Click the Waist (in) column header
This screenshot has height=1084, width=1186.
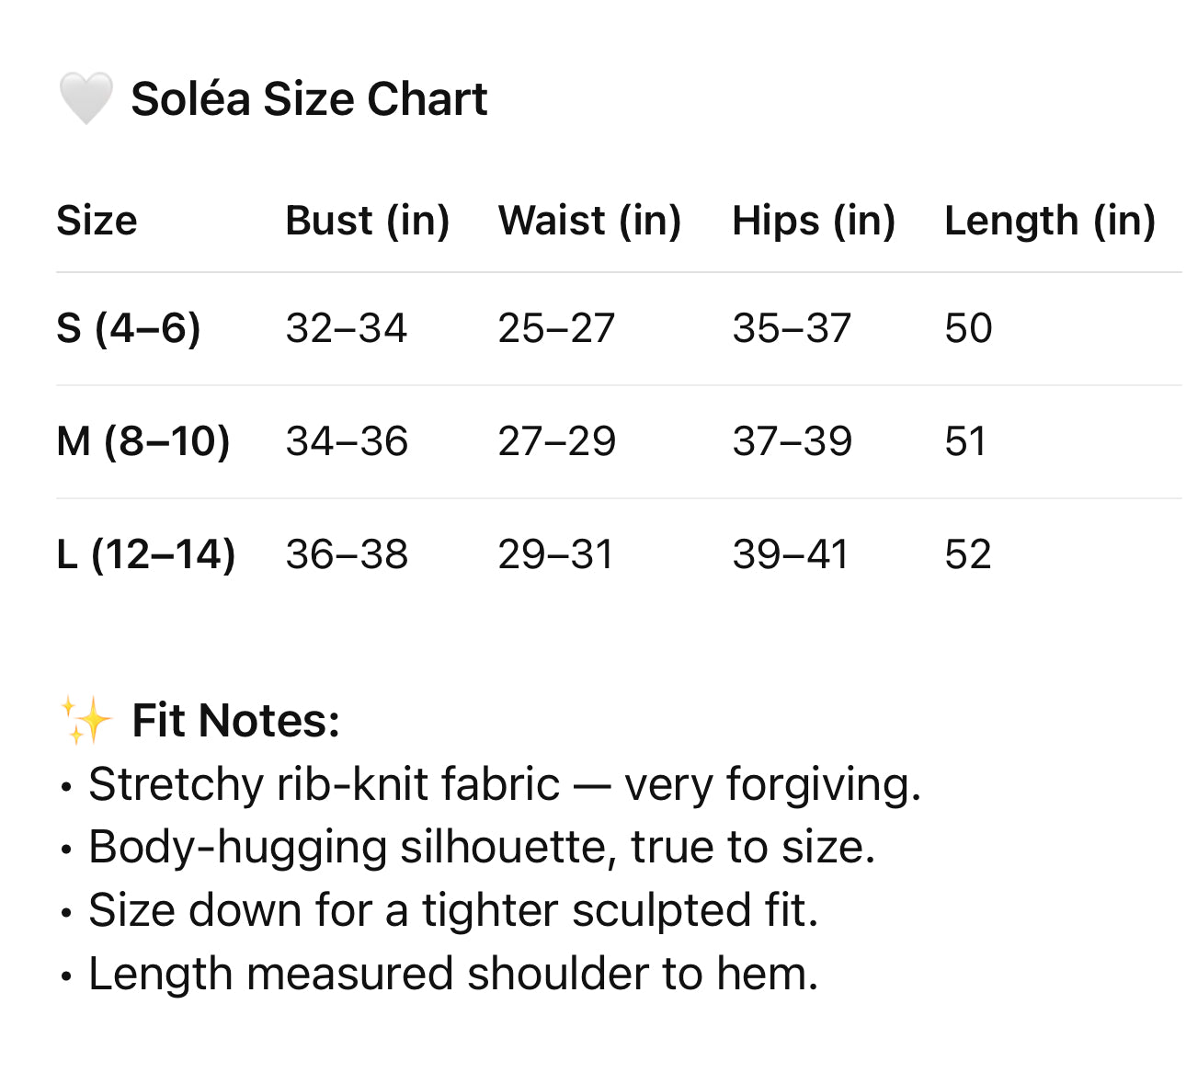[x=589, y=221]
